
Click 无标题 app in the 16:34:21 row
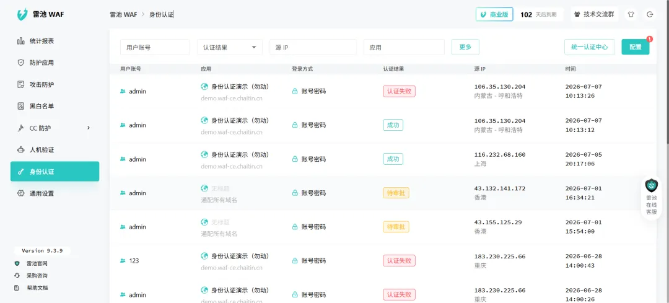(x=221, y=188)
